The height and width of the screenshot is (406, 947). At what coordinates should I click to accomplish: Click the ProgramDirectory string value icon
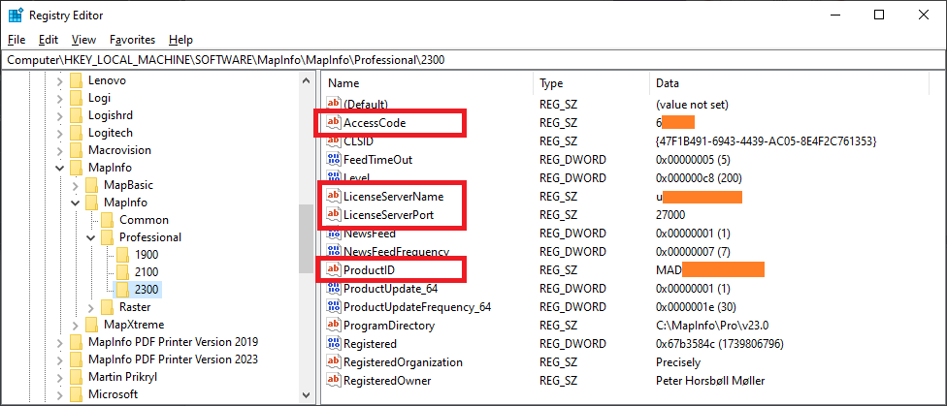(x=334, y=326)
